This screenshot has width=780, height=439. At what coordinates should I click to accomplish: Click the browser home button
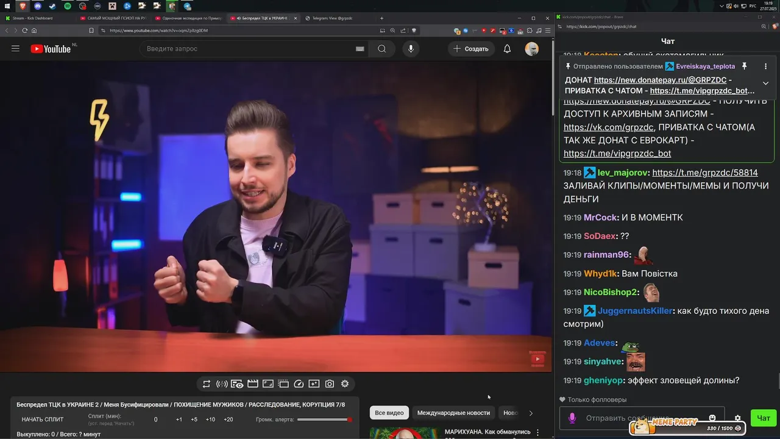(34, 30)
